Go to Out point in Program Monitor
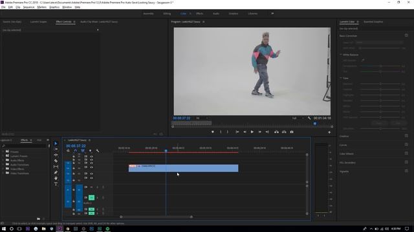Image resolution: width=414 pixels, height=232 pixels. pos(267,131)
